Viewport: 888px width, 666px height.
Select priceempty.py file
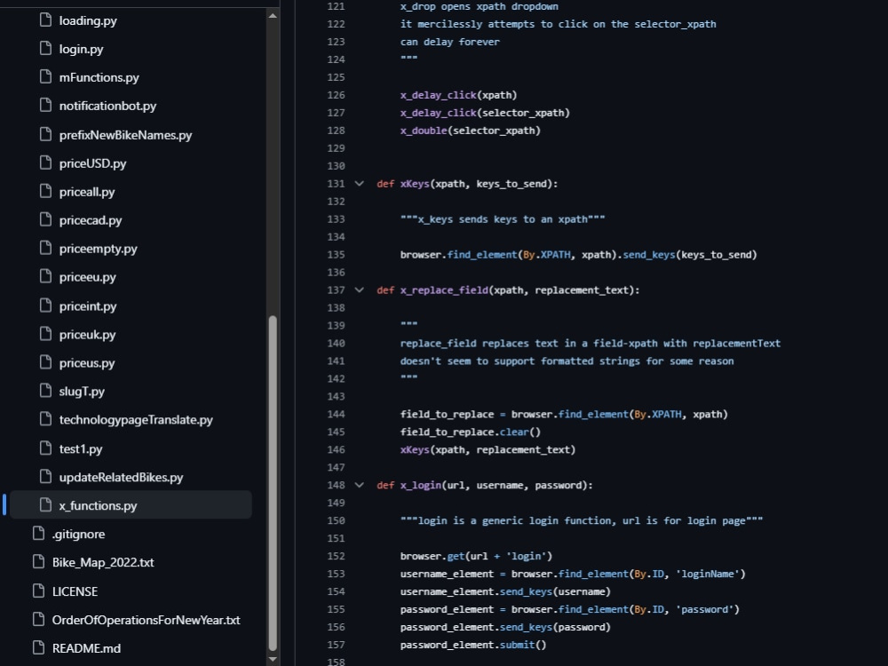(x=98, y=249)
